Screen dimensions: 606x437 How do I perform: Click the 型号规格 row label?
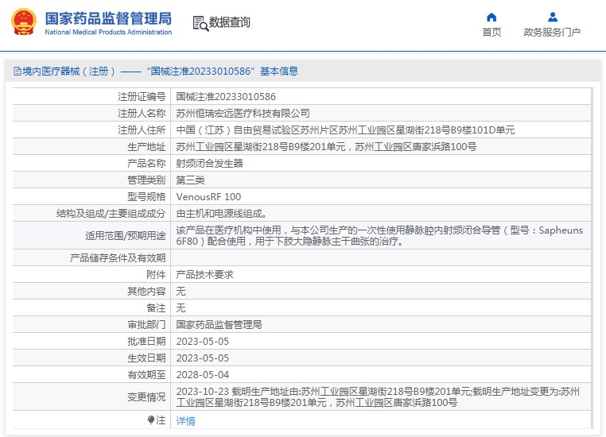point(146,197)
